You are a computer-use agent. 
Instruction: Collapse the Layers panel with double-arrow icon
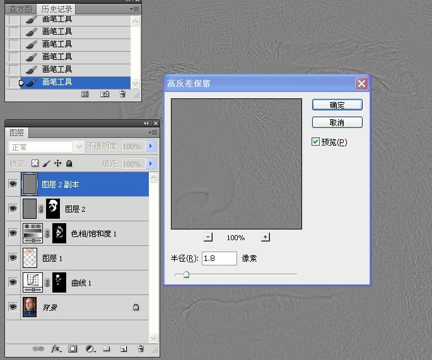point(146,123)
